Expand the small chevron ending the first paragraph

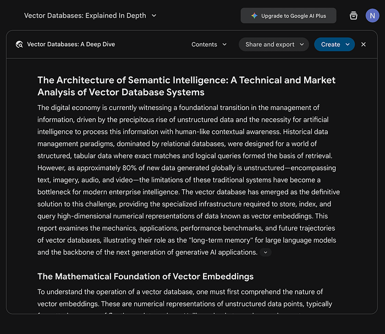(x=266, y=253)
